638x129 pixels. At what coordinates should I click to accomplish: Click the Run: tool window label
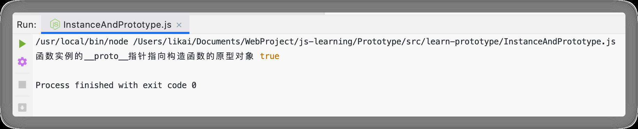click(26, 25)
